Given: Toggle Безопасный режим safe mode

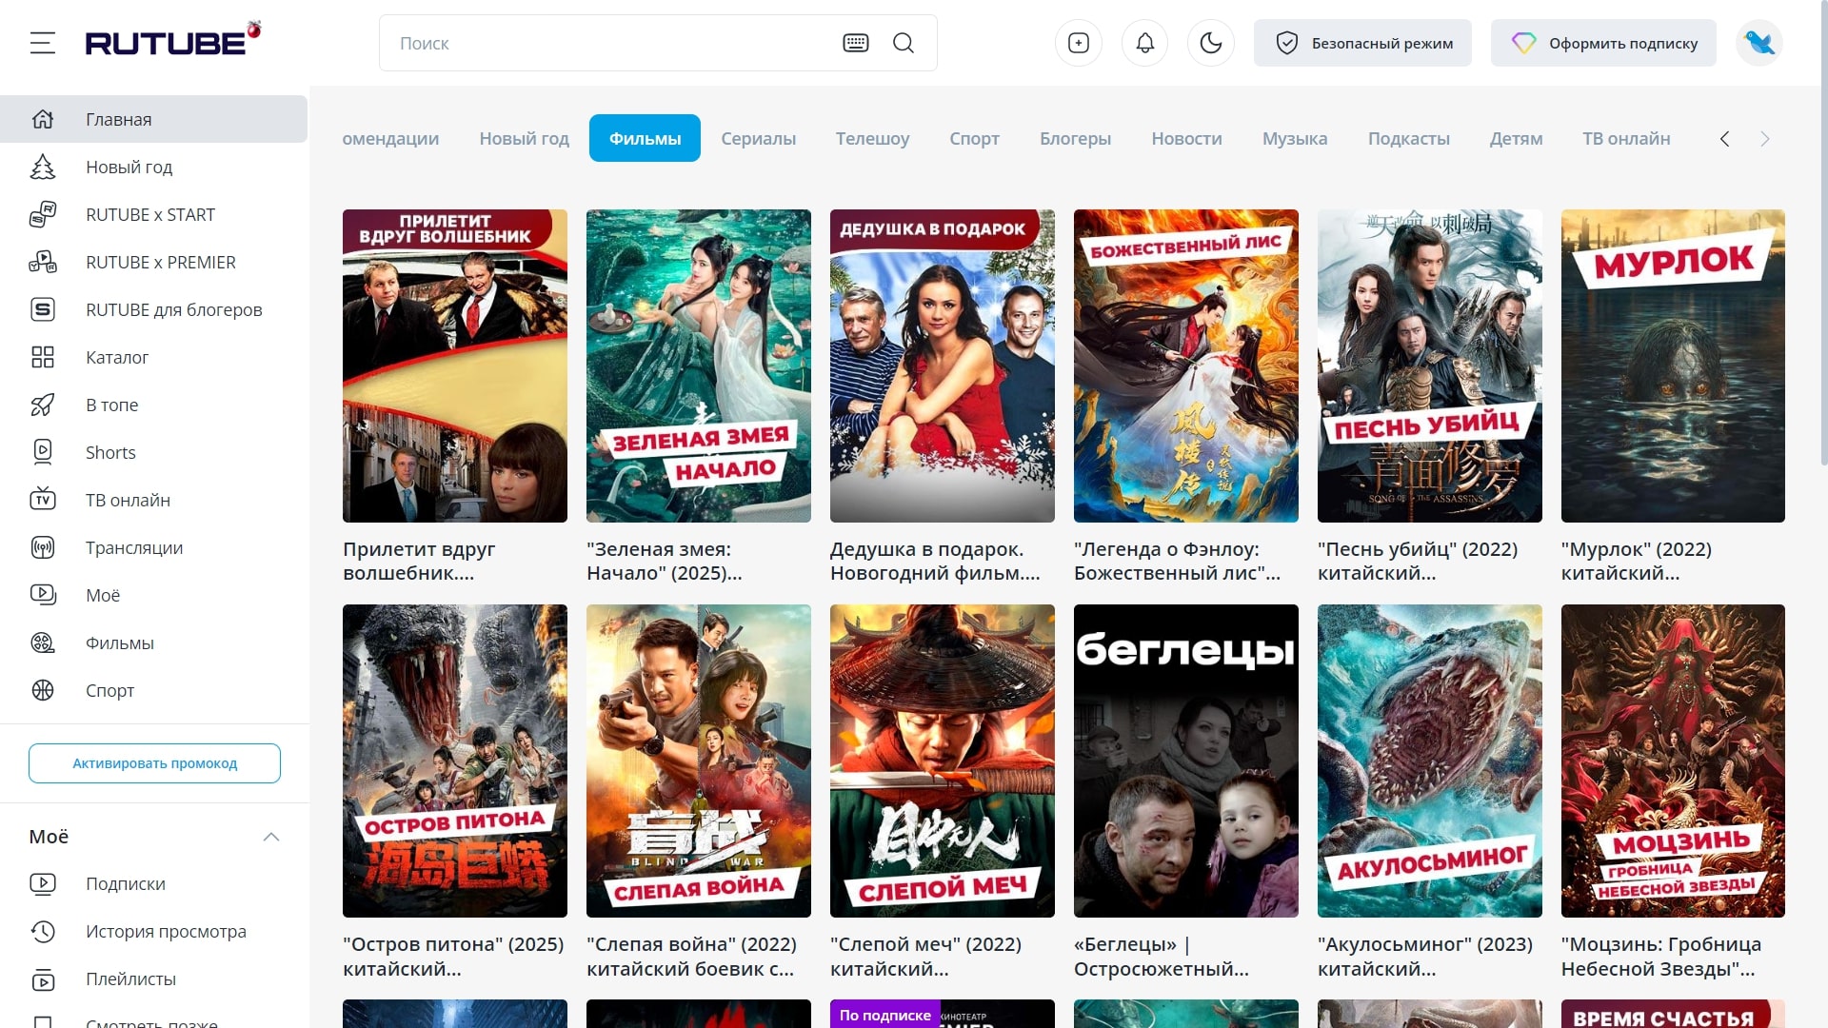Looking at the screenshot, I should (1362, 43).
